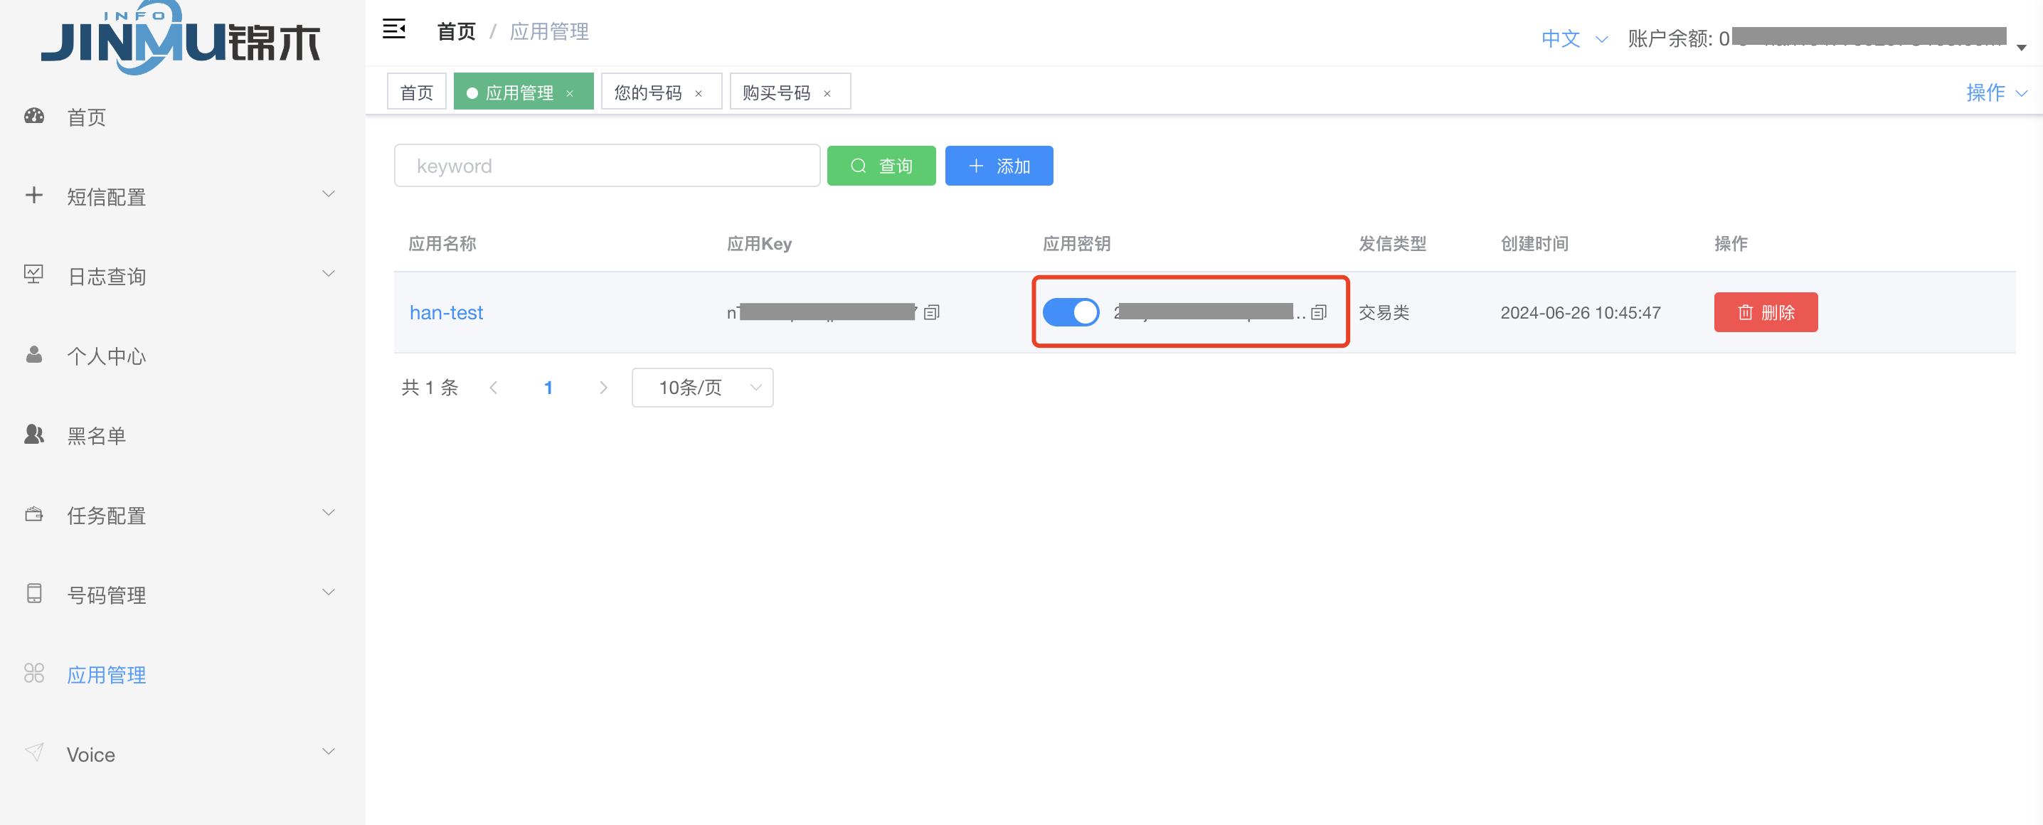Click the users icon beside 黑名单

(34, 434)
